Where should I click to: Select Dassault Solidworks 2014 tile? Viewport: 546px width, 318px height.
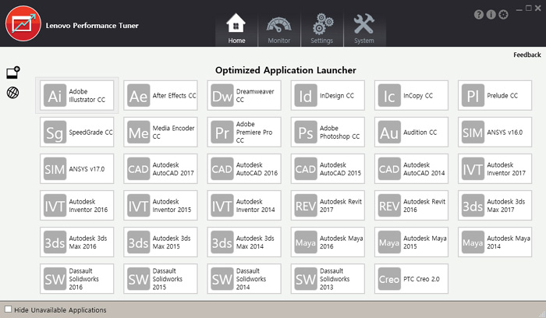243,279
